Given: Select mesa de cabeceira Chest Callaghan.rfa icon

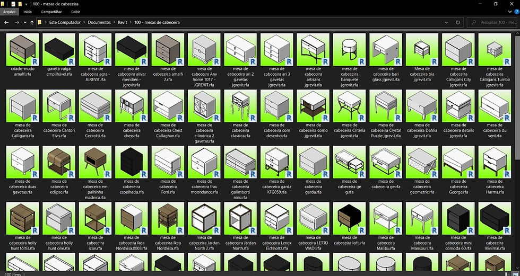Looking at the screenshot, I should point(168,105).
